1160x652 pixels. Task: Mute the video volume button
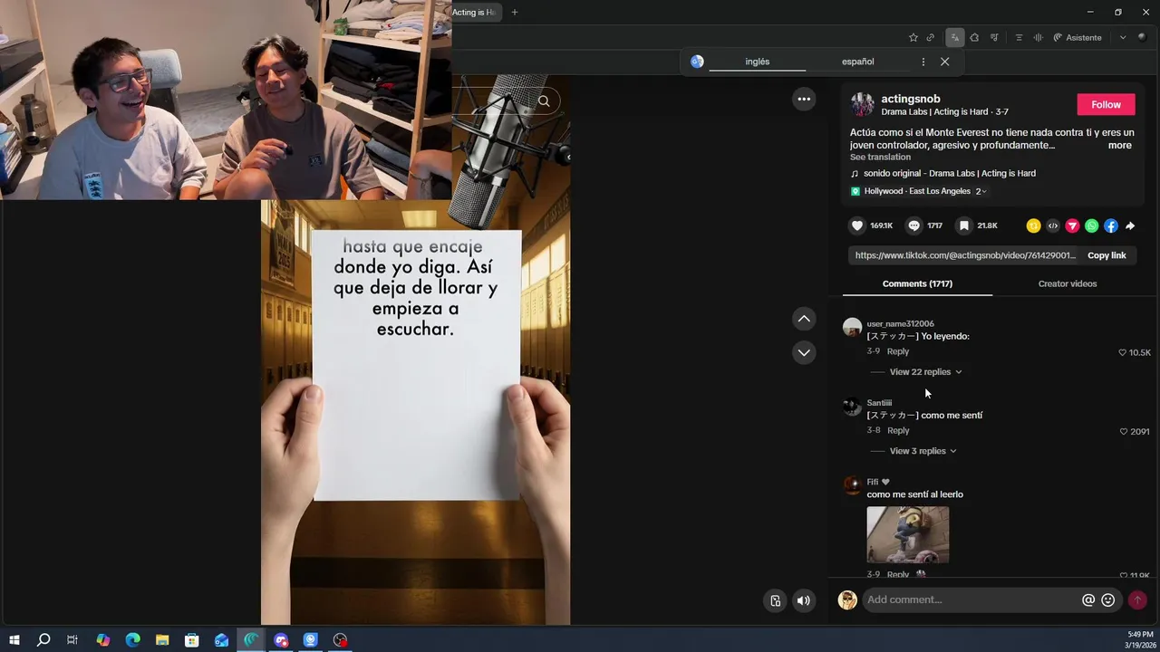803,600
